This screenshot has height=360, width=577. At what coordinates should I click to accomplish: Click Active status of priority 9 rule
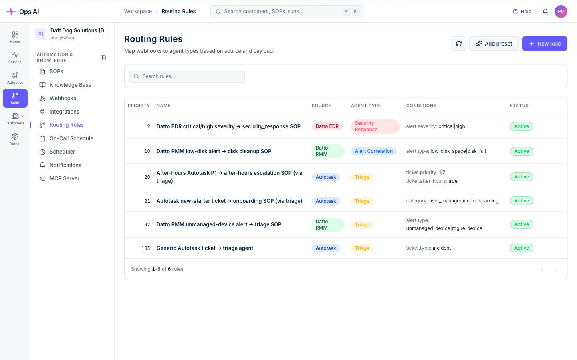pos(522,126)
